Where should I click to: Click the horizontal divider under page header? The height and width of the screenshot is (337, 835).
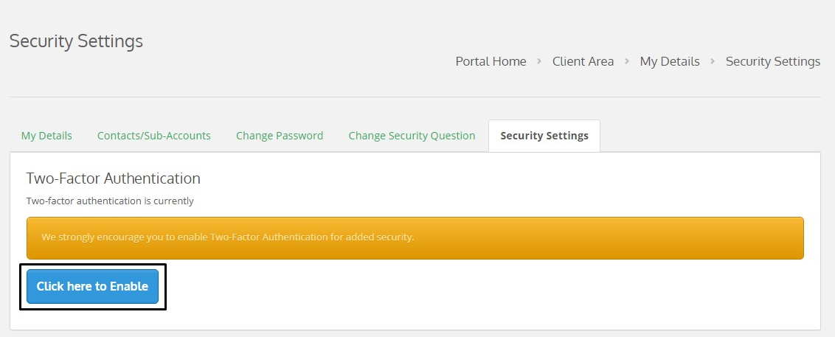click(415, 97)
